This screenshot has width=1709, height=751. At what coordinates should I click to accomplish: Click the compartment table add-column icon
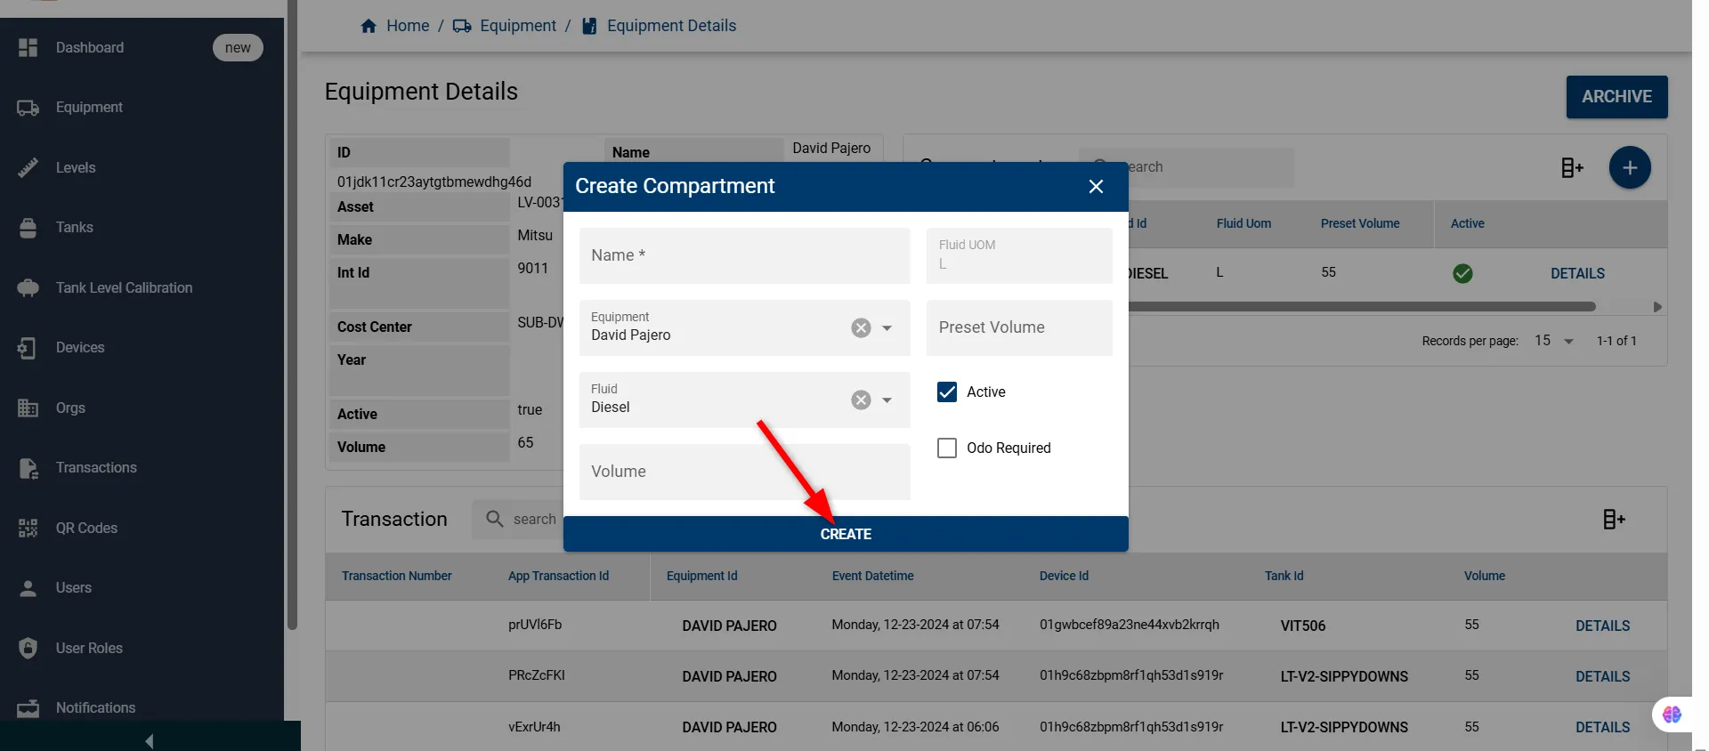point(1572,167)
